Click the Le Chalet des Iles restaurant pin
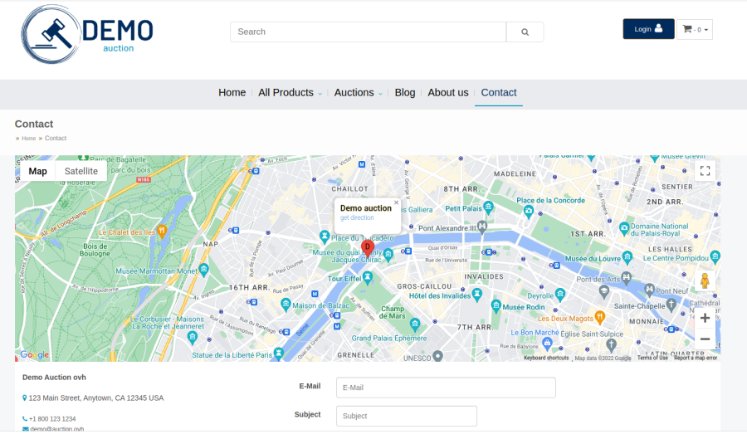747x434 pixels. point(162,231)
